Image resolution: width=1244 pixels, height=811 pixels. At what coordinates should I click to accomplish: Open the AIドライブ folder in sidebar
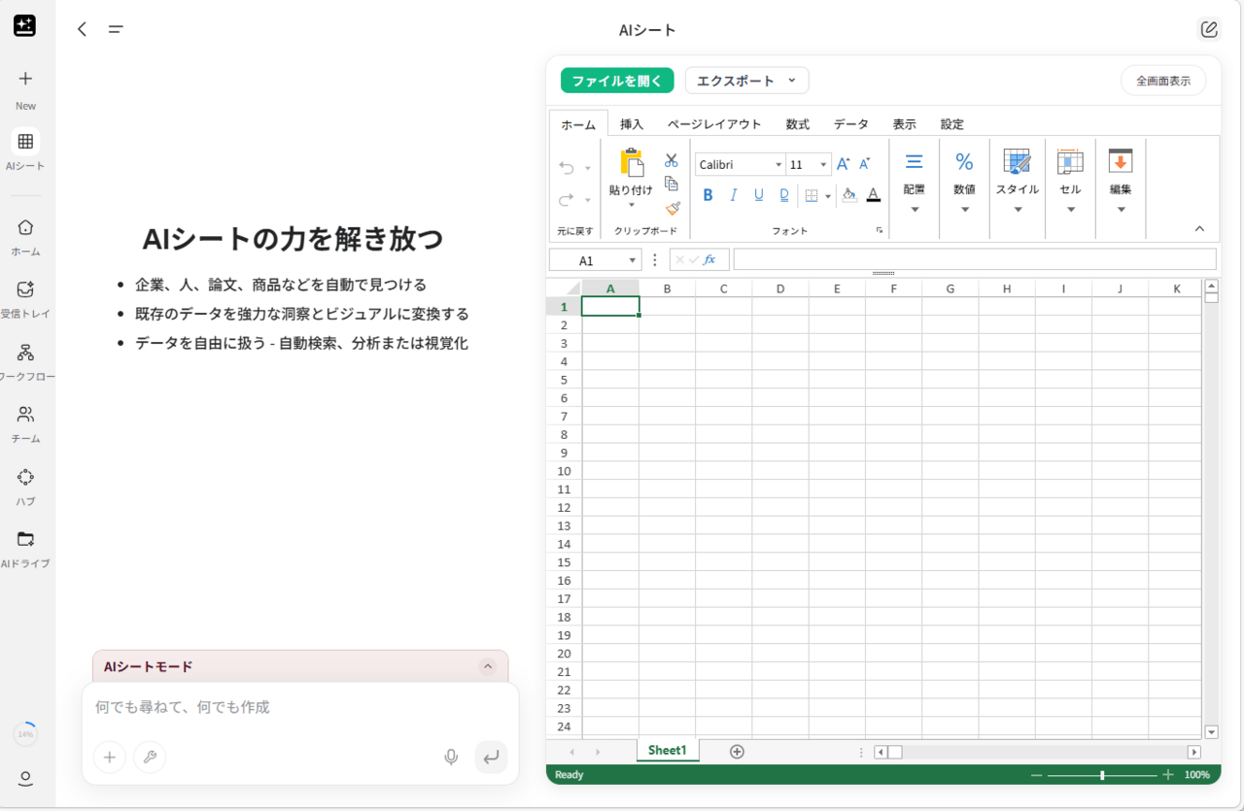[x=25, y=540]
